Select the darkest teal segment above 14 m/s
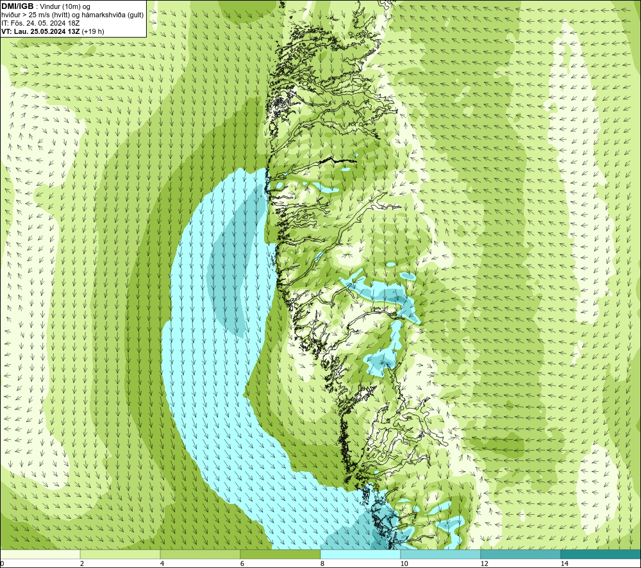Viewport: 641px width, 568px height. [x=601, y=554]
